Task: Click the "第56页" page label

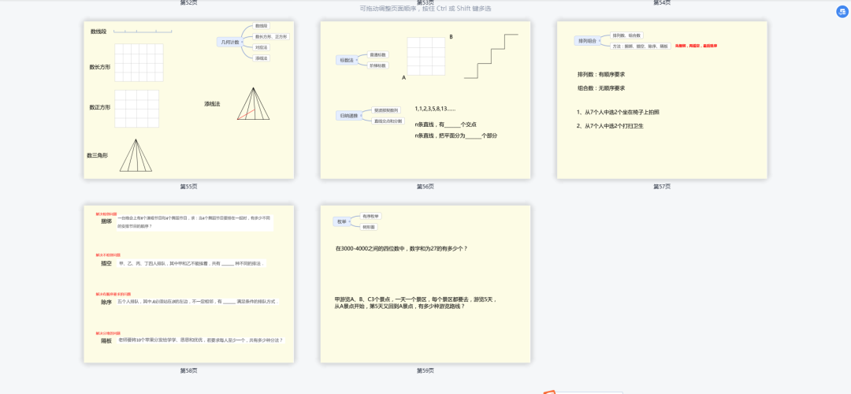Action: 425,187
